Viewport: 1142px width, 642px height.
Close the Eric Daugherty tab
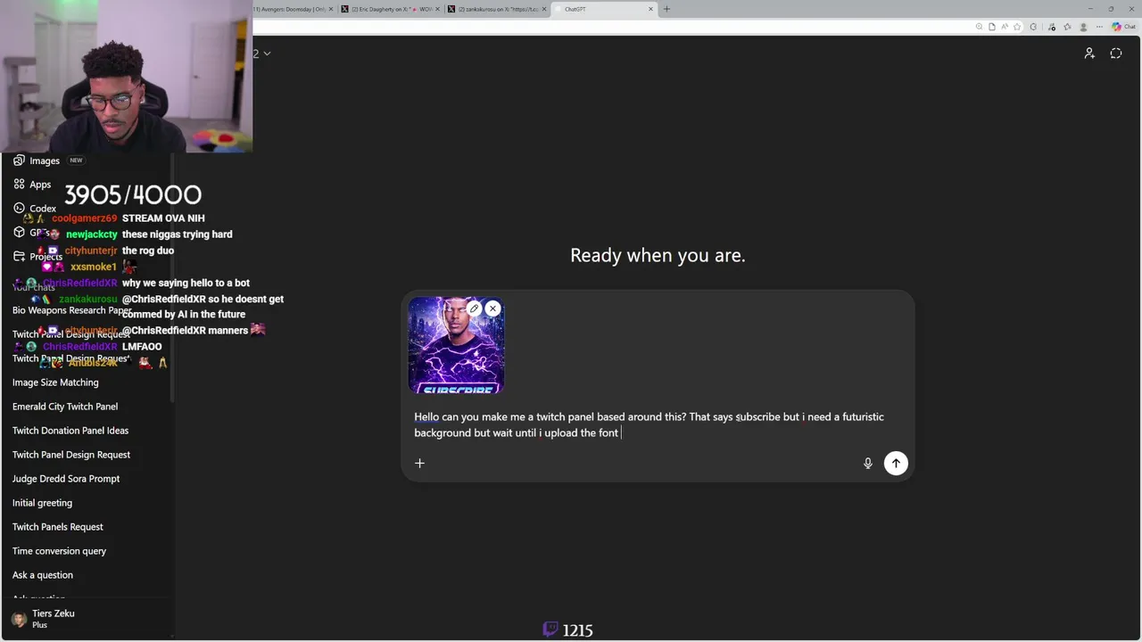coord(437,9)
